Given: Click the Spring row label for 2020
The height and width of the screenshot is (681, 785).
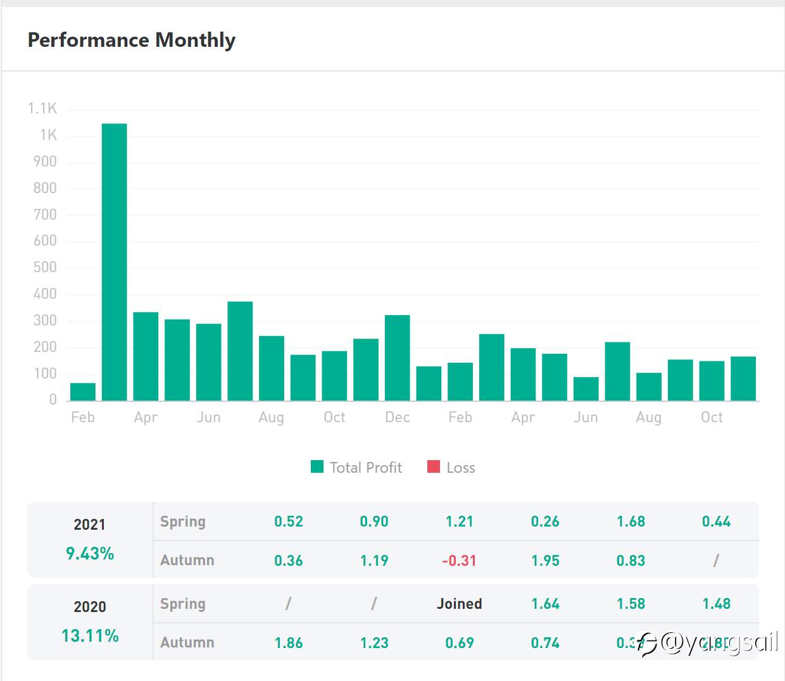Looking at the screenshot, I should (x=183, y=604).
